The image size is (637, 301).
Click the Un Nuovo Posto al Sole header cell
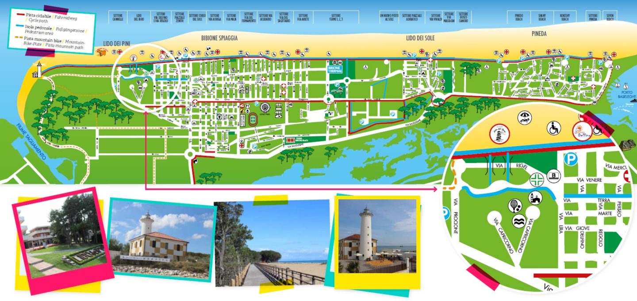pyautogui.click(x=389, y=17)
